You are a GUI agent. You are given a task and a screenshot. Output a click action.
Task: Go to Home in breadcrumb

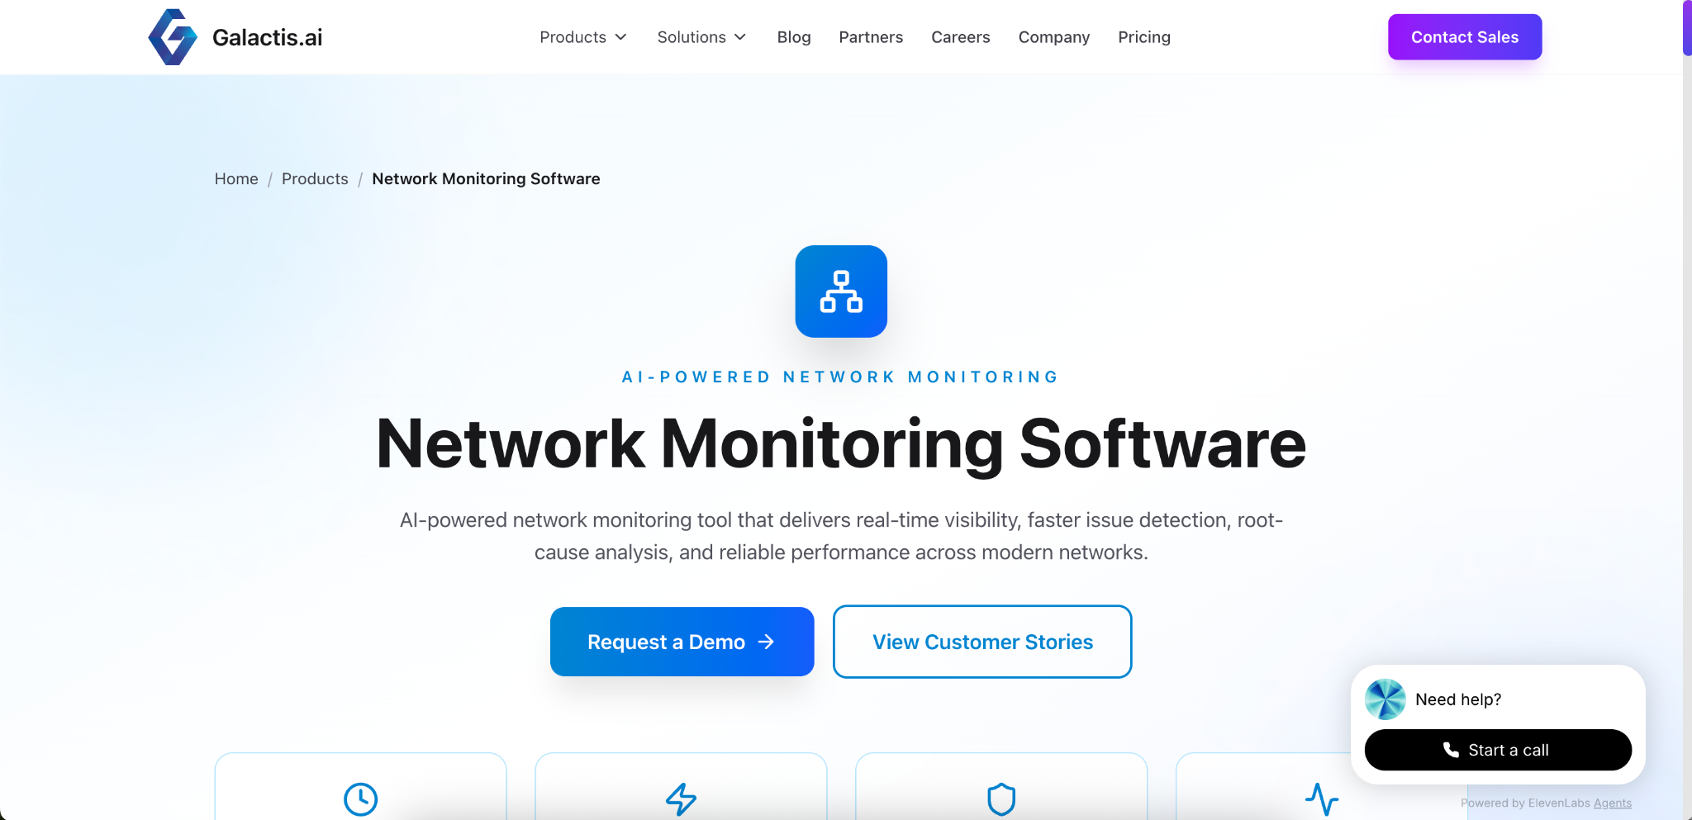[x=236, y=179]
